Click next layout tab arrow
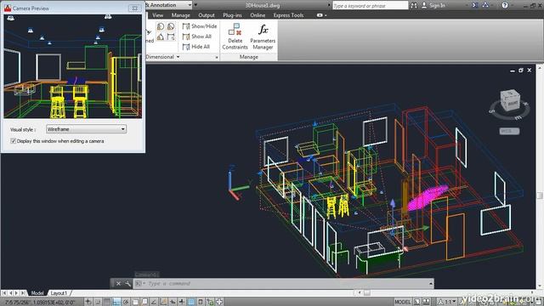This screenshot has width=544, height=306. 16,293
